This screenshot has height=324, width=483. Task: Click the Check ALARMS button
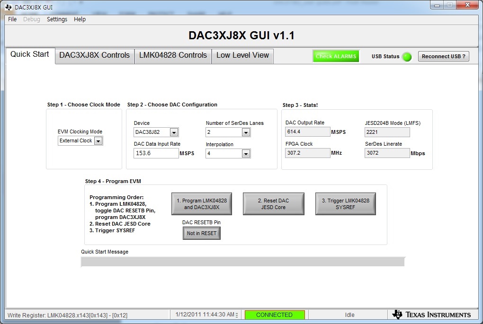click(336, 56)
